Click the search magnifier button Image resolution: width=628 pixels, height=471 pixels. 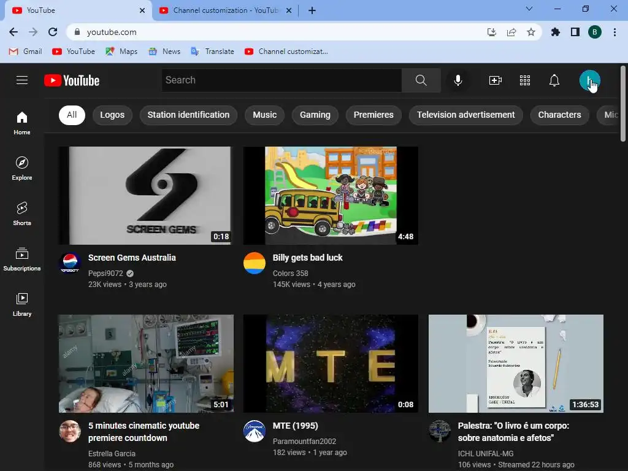click(x=421, y=80)
